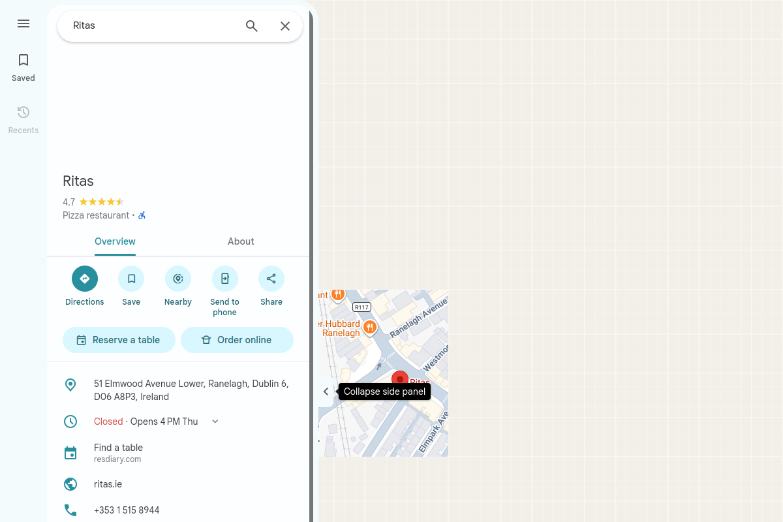
Task: Click the Closed · Opens 4 PM Thu text
Action: coord(146,422)
